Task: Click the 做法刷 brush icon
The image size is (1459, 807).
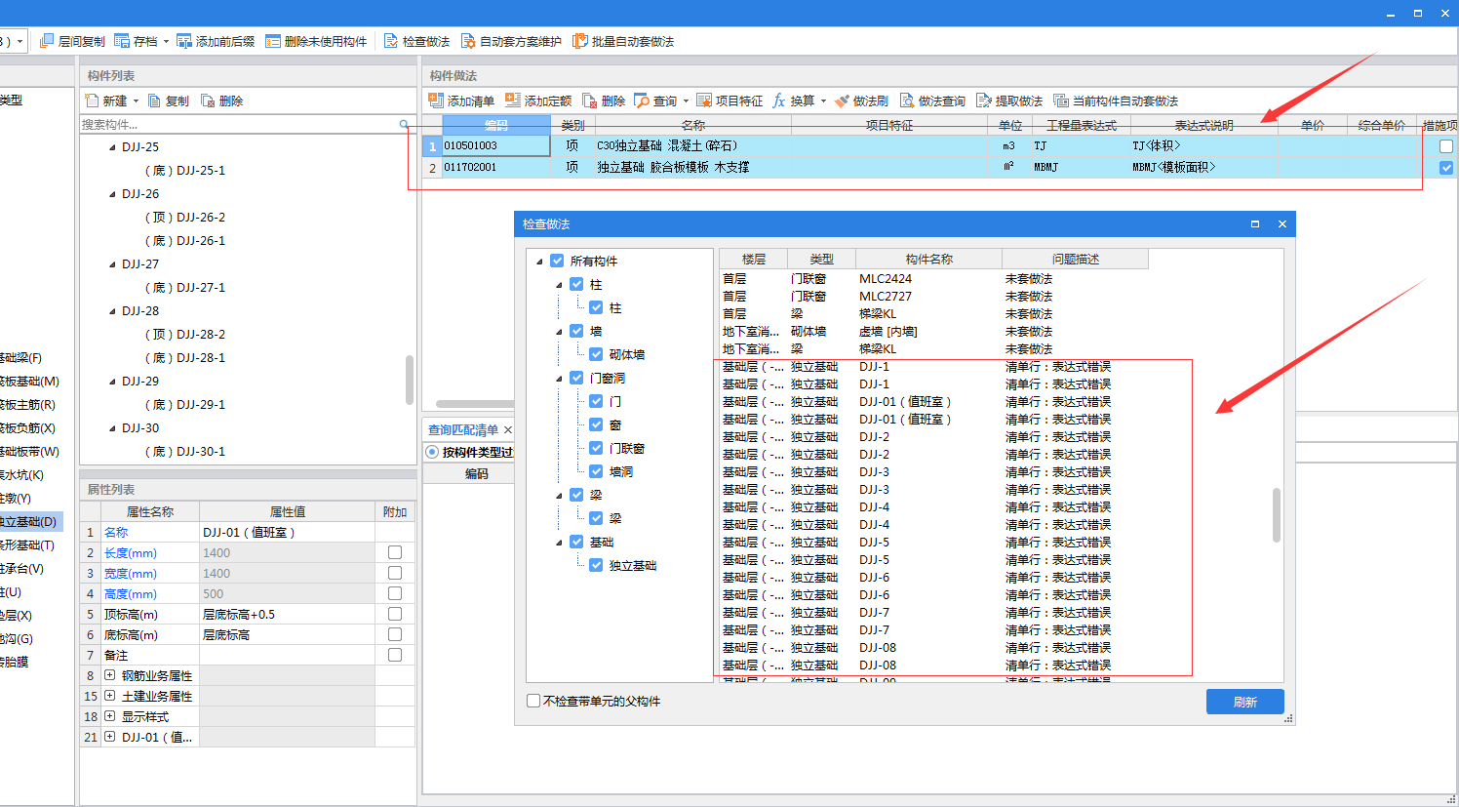Action: point(842,101)
